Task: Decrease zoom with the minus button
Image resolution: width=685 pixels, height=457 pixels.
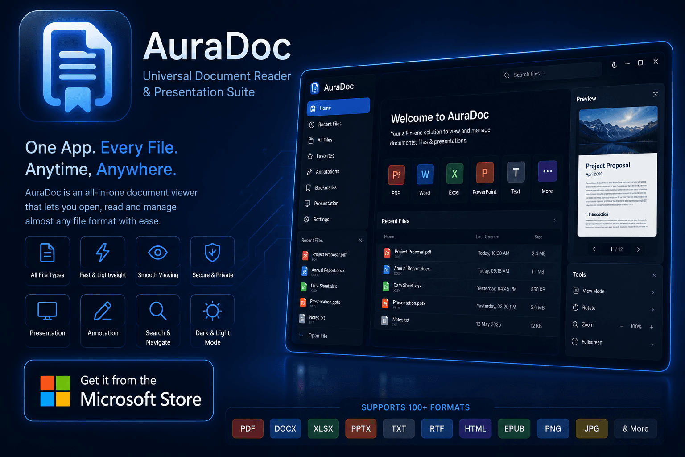Action: click(x=622, y=326)
